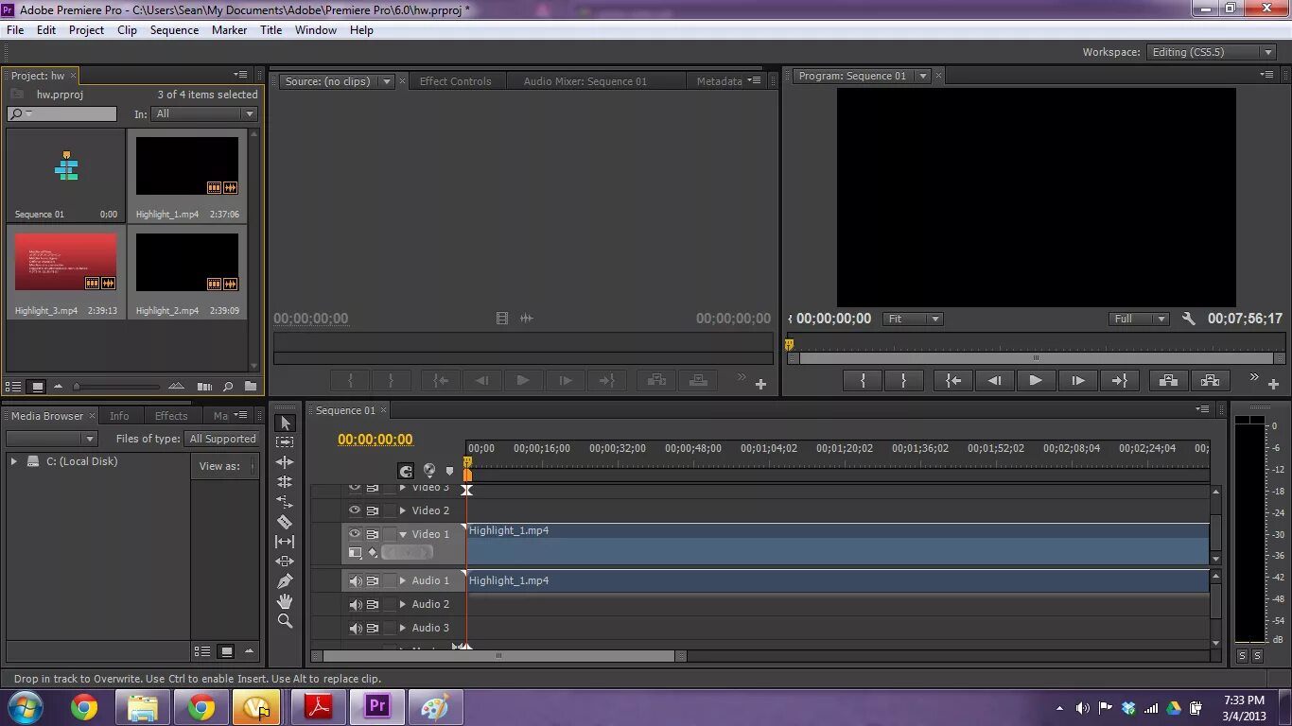Mute Audio 2 track speaker

[x=356, y=604]
